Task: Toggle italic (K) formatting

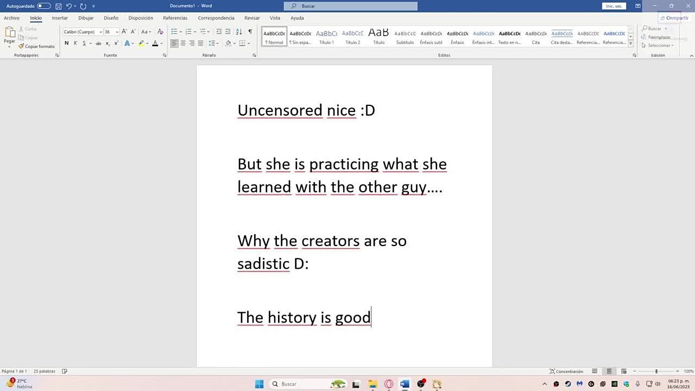Action: [x=75, y=43]
